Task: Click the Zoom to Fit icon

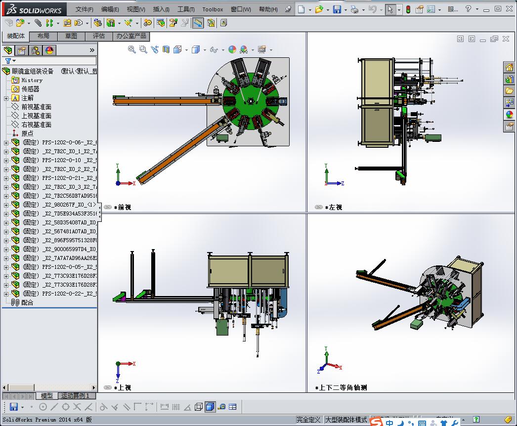Action: 132,49
